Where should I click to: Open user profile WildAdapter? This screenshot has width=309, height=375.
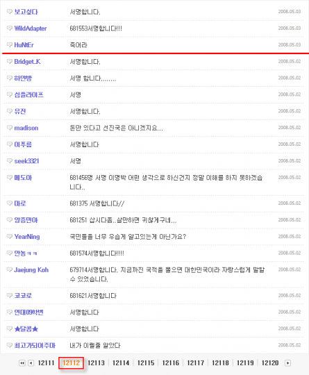click(x=31, y=28)
